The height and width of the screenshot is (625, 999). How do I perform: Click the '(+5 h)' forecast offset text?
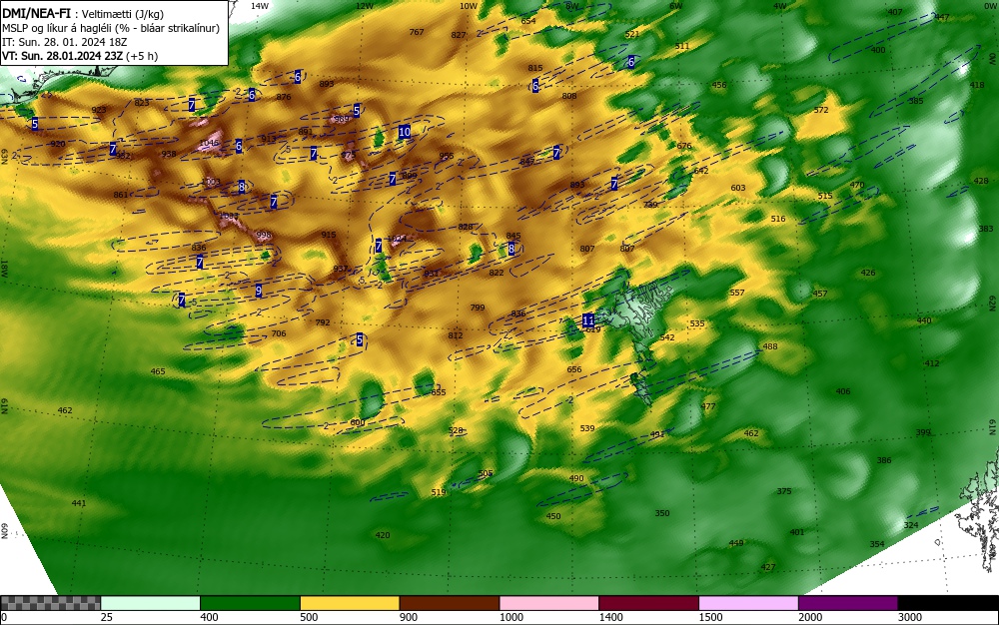pos(142,56)
